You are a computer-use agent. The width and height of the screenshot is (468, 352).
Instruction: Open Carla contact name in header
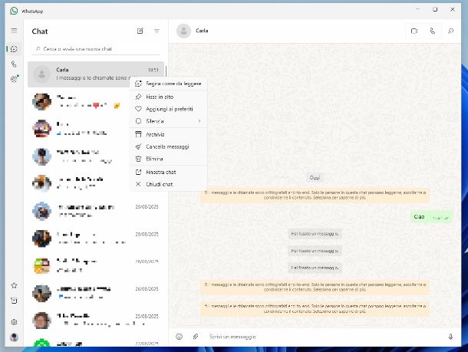[x=202, y=31]
